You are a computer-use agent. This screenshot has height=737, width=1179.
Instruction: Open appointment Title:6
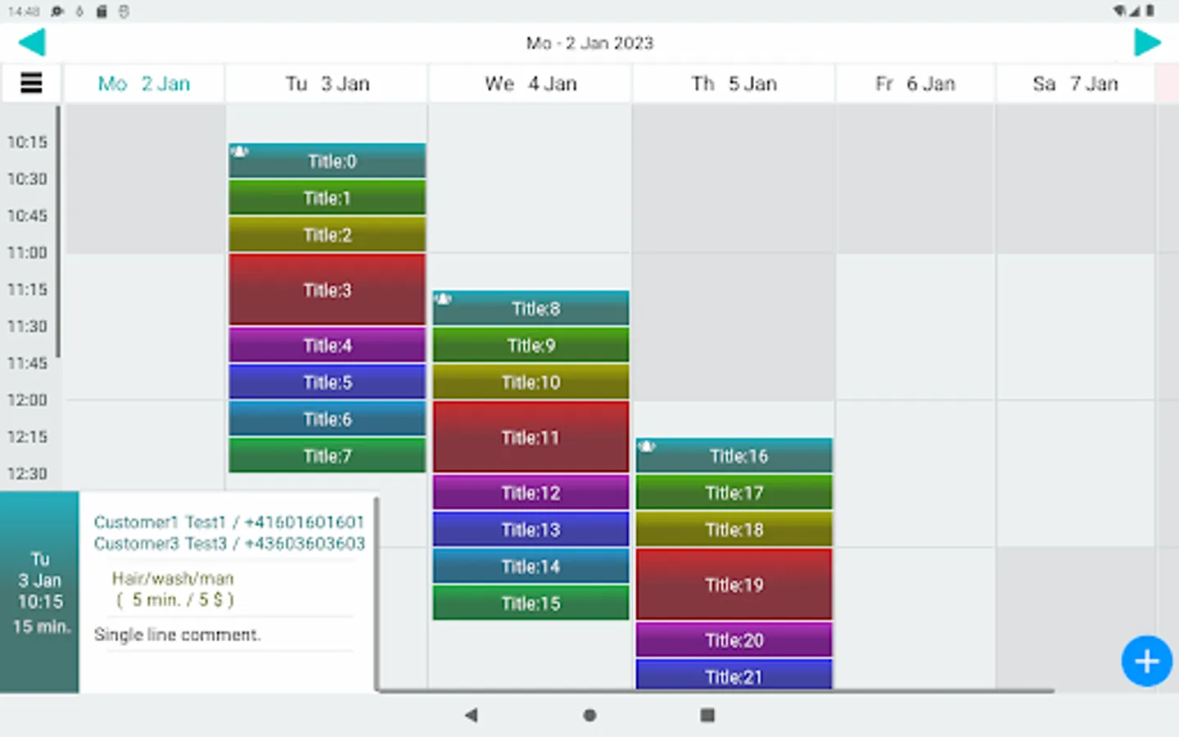[x=327, y=419]
